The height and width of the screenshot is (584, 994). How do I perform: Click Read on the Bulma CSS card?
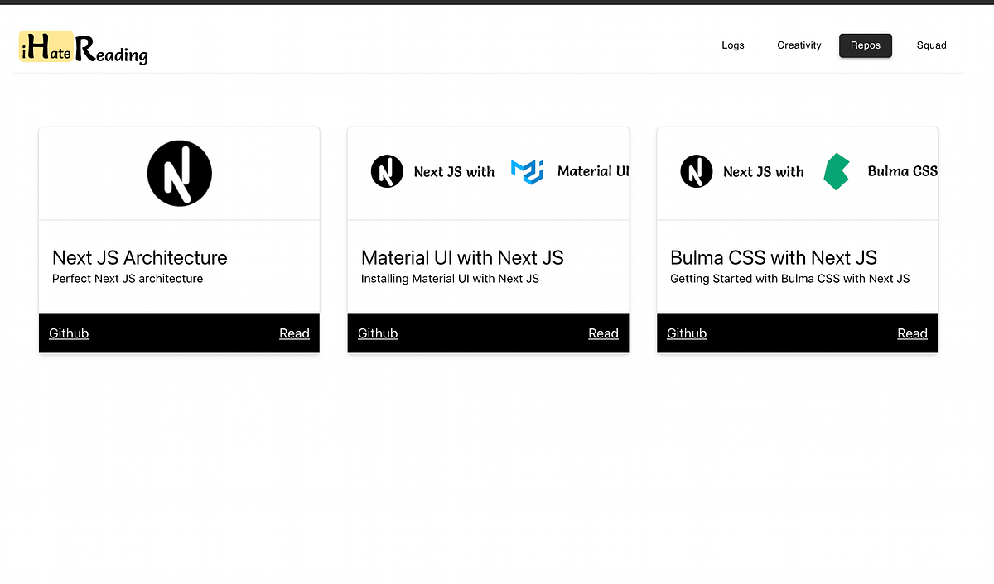(912, 333)
